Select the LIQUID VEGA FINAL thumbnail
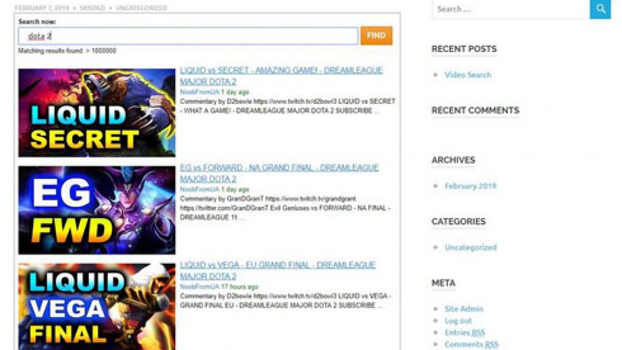The height and width of the screenshot is (350, 622). click(x=97, y=306)
